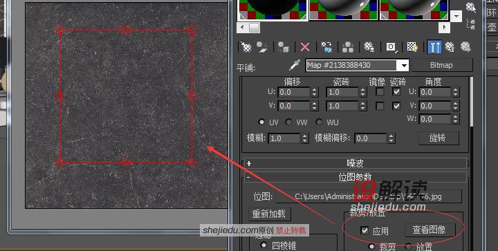Select the 放置 radio button
Image resolution: width=498 pixels, height=251 pixels.
coord(408,247)
